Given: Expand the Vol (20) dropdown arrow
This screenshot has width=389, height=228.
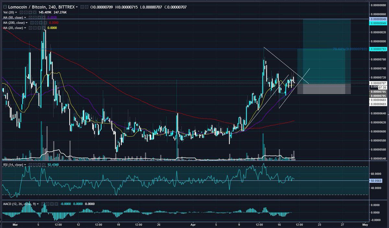Looking at the screenshot, I should click(16, 12).
